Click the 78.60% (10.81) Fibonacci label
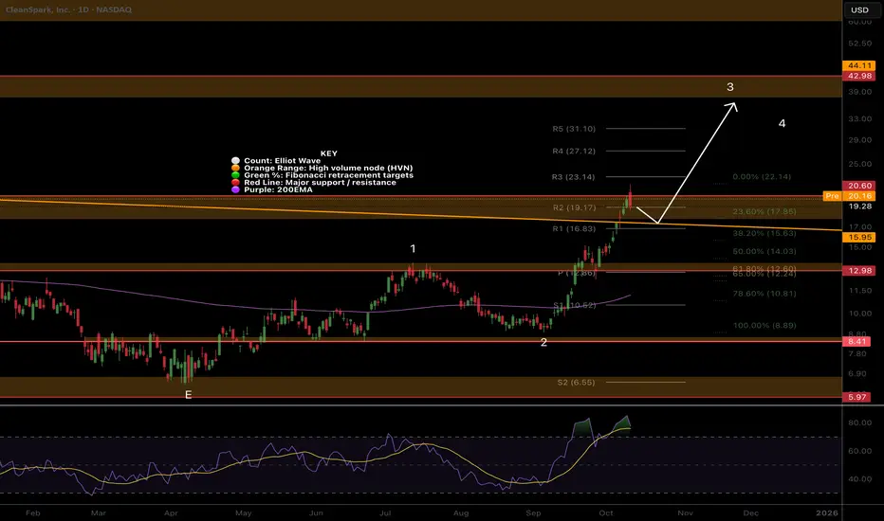 (x=764, y=294)
